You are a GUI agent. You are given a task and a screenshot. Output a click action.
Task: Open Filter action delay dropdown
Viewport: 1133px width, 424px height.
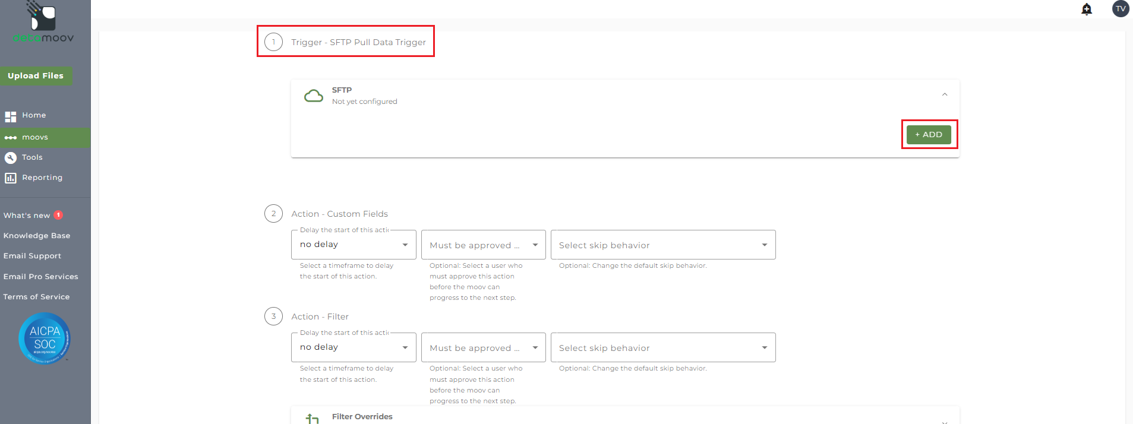pyautogui.click(x=354, y=348)
